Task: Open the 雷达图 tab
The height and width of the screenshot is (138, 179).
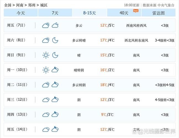Action: 159,13
